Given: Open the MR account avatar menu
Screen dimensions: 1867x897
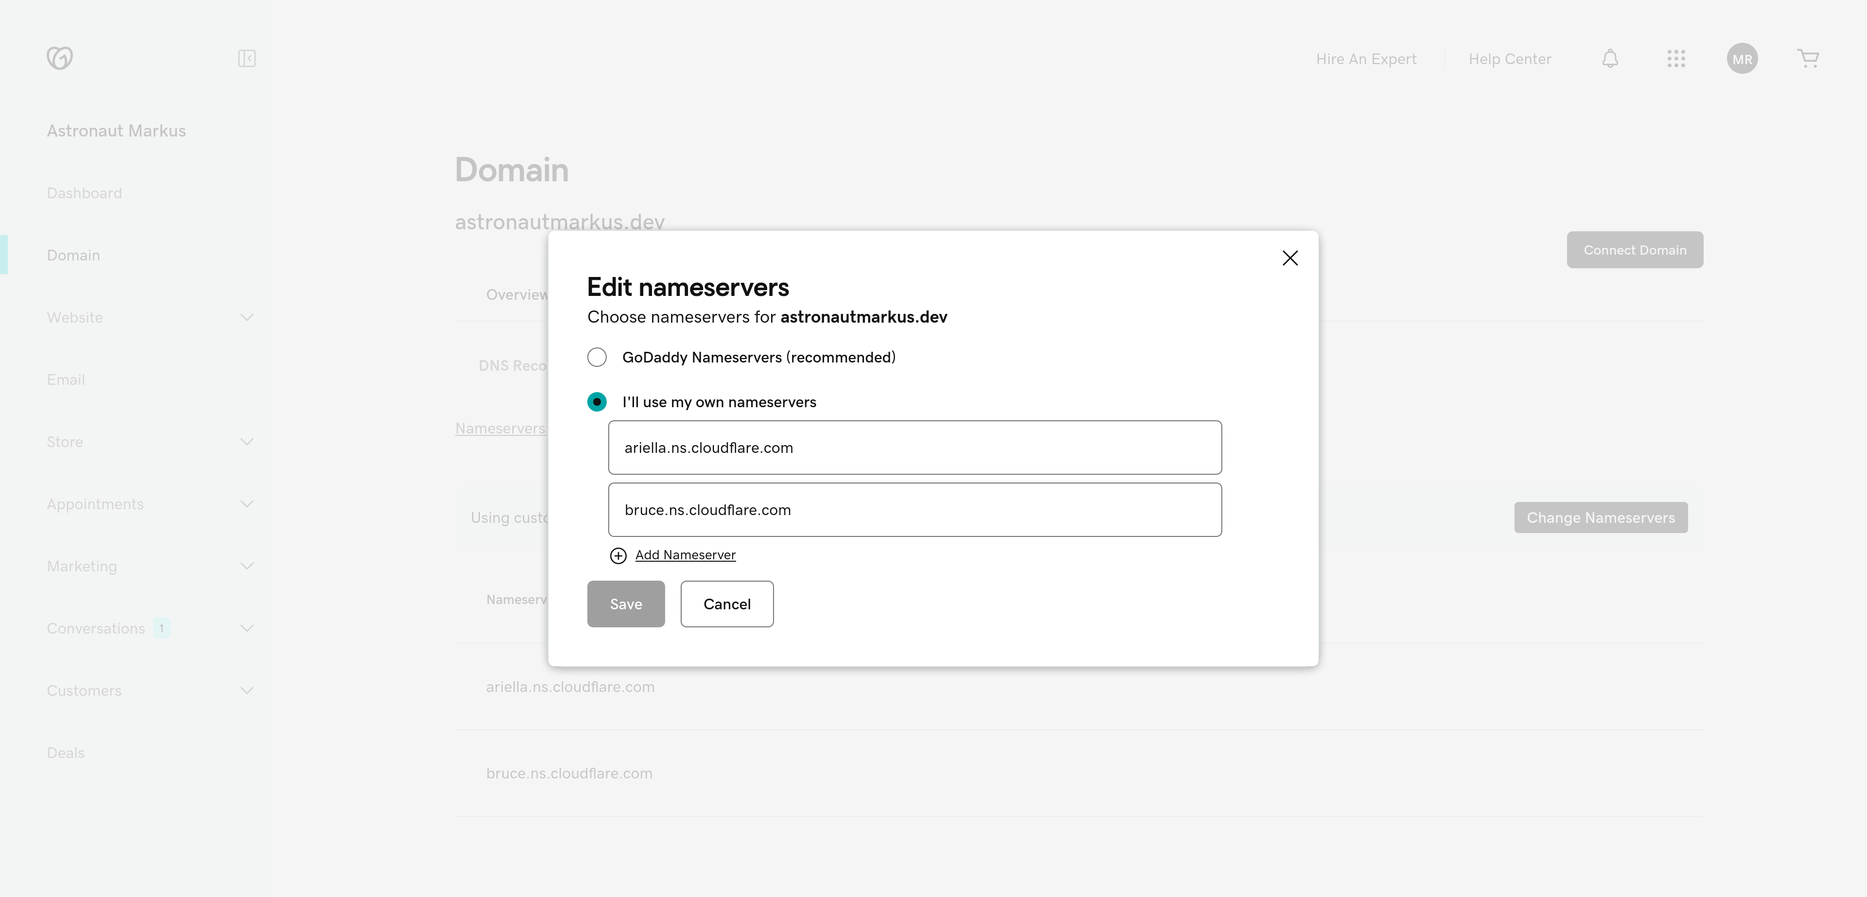Looking at the screenshot, I should [1743, 59].
